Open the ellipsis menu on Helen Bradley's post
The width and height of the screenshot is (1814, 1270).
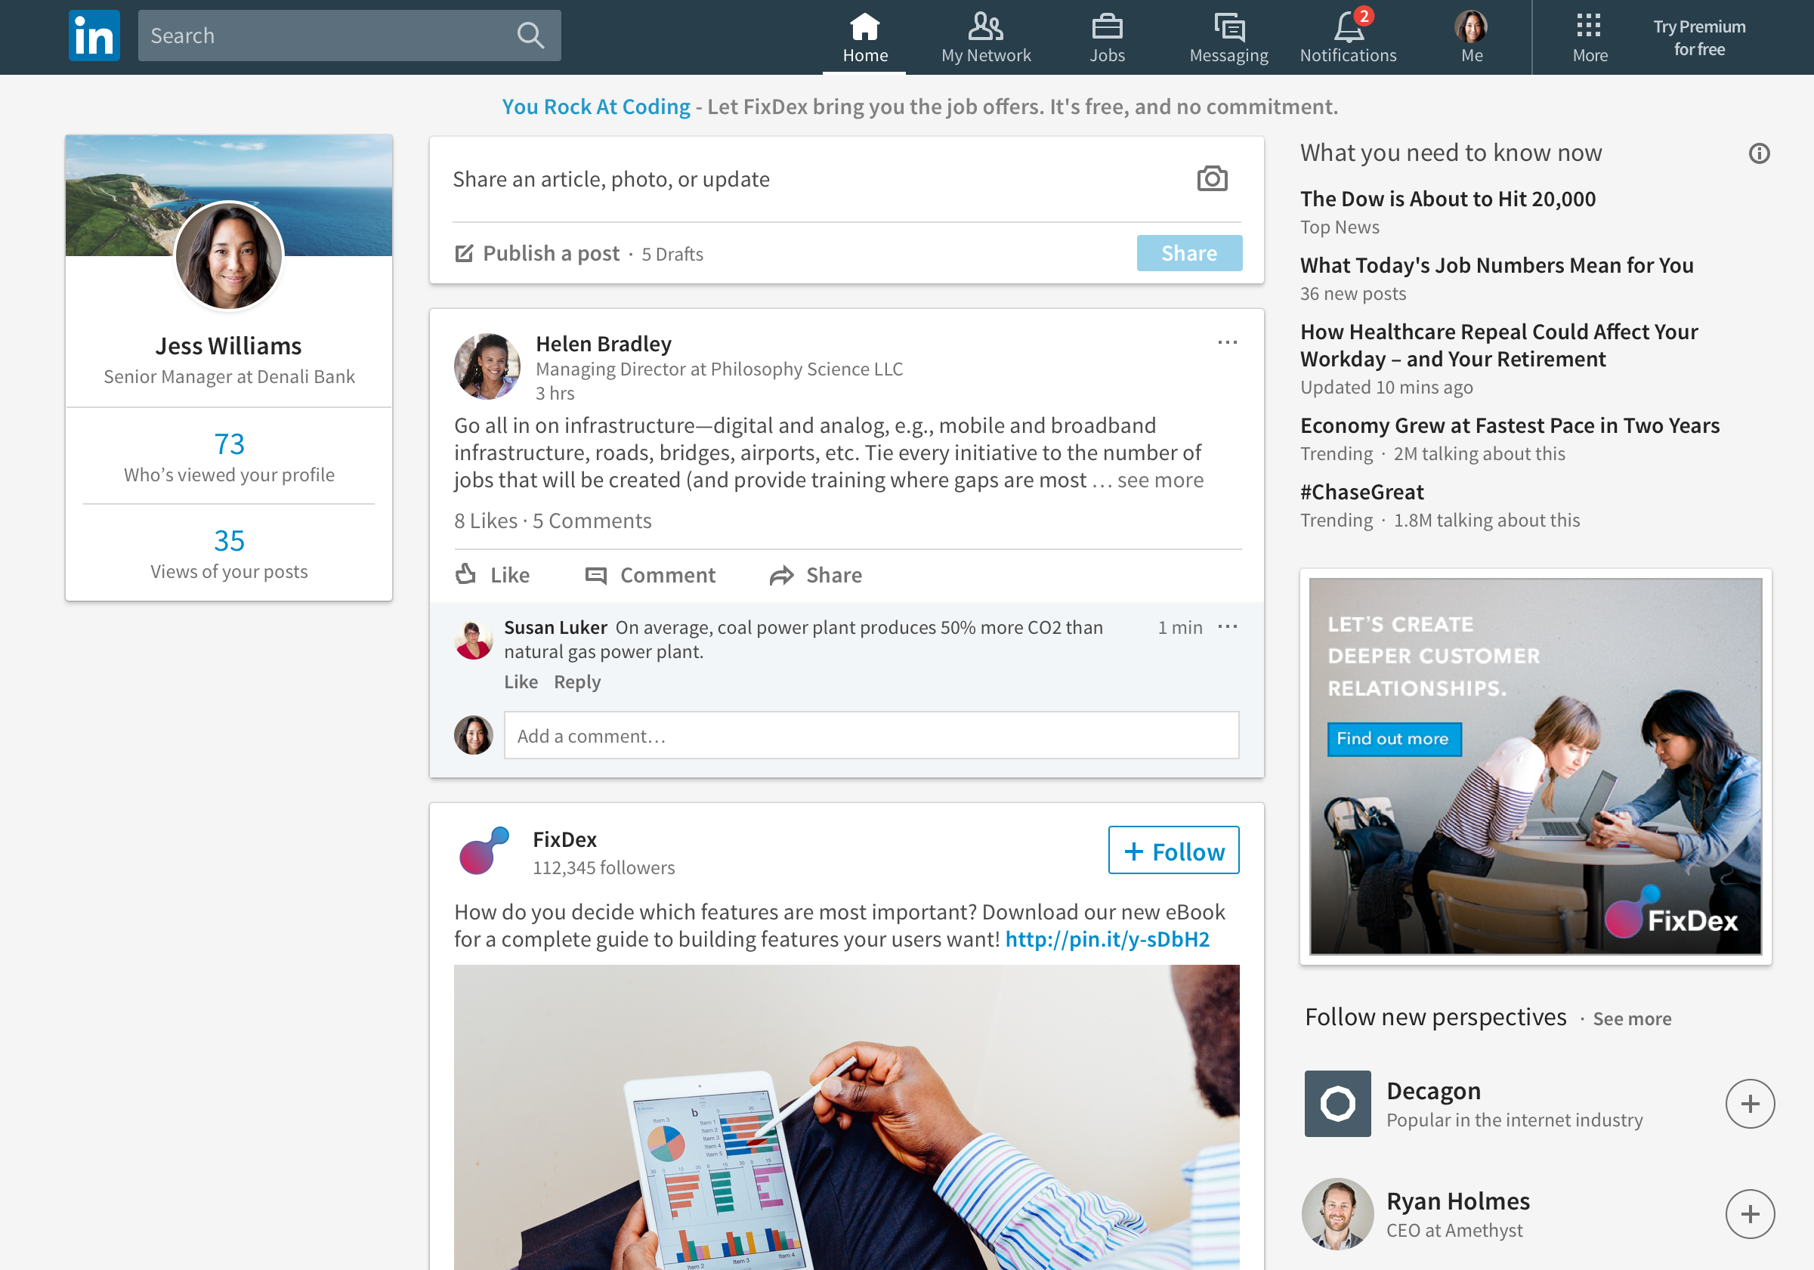(1227, 341)
